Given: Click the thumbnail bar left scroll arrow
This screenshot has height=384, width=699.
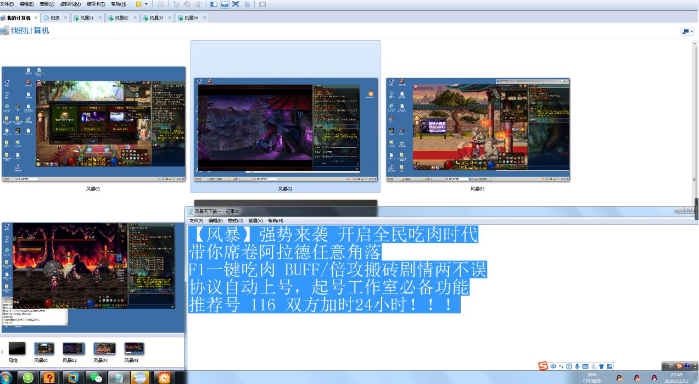Looking at the screenshot, I should [2, 351].
